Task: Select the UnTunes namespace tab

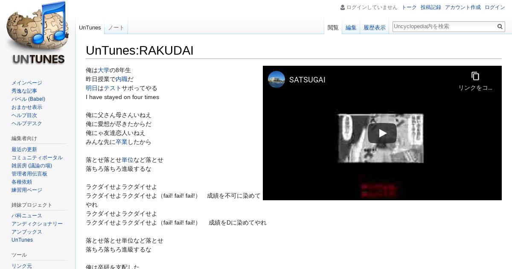Action: 90,28
